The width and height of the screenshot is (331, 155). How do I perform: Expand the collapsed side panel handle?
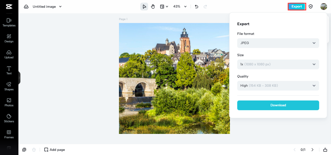[x=19, y=78]
